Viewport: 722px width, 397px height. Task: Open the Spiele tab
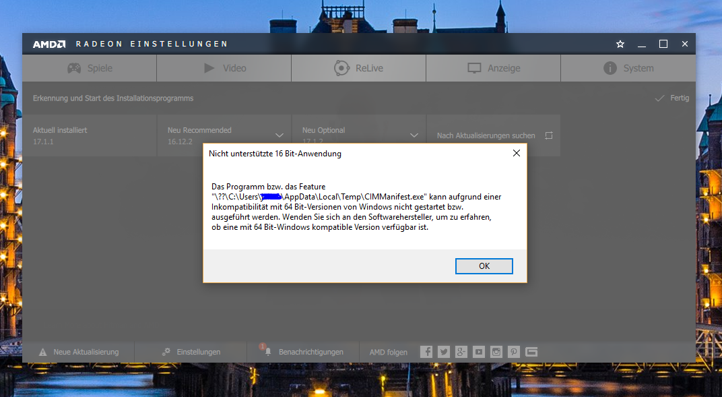pyautogui.click(x=90, y=68)
